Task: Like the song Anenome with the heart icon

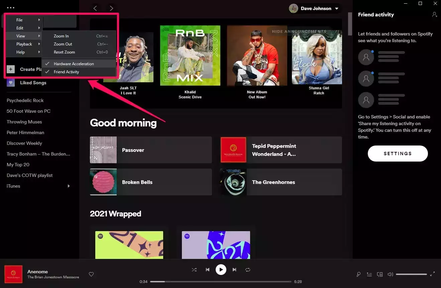Action: tap(91, 274)
